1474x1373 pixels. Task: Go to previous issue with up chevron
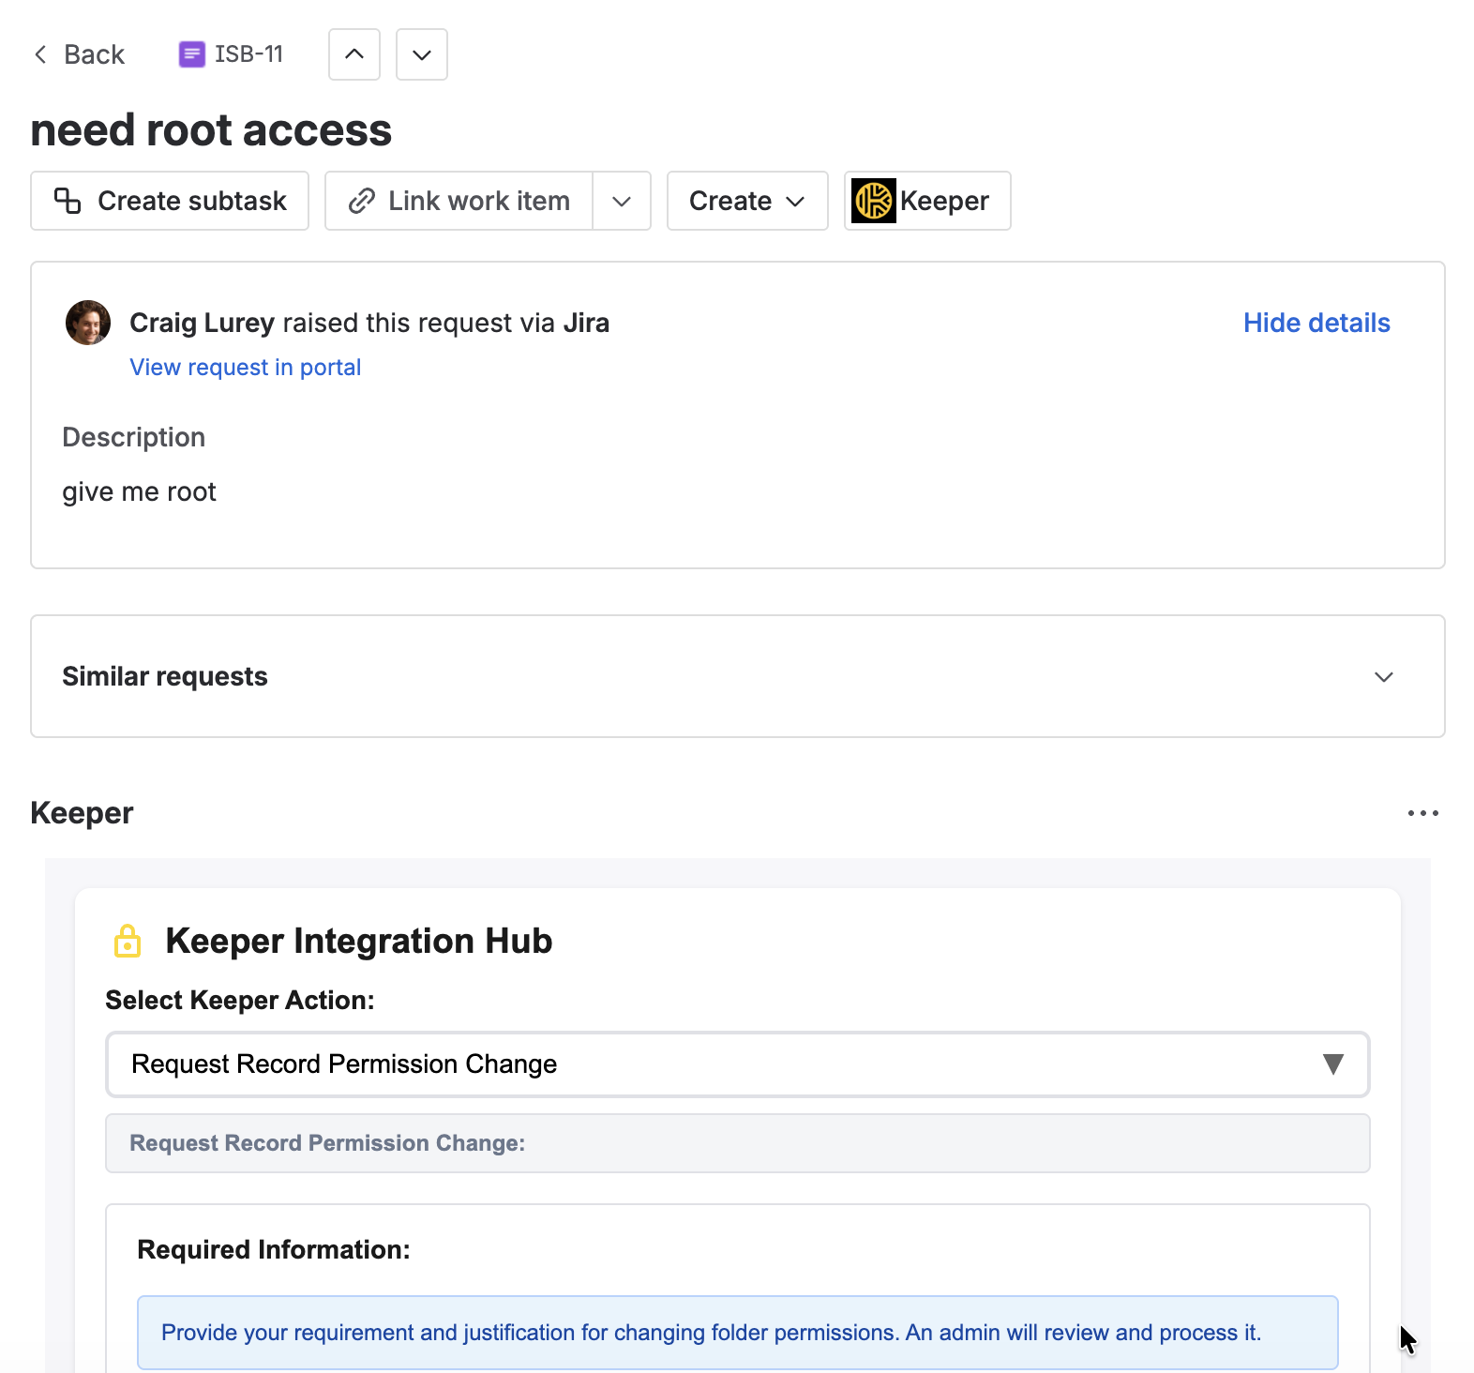coord(354,54)
